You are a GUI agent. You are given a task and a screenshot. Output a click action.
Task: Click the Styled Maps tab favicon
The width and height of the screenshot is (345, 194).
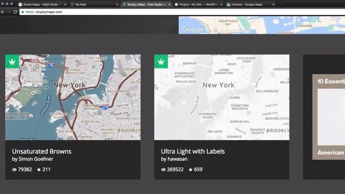click(x=20, y=4)
